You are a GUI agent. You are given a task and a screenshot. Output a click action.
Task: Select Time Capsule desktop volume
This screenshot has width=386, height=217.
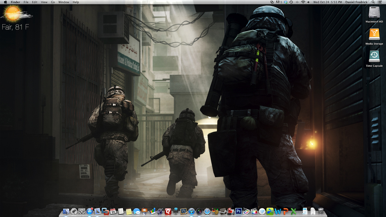(x=374, y=59)
